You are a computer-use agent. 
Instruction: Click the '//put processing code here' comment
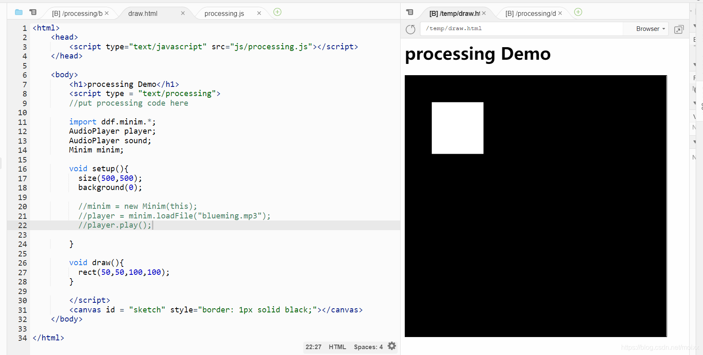129,103
